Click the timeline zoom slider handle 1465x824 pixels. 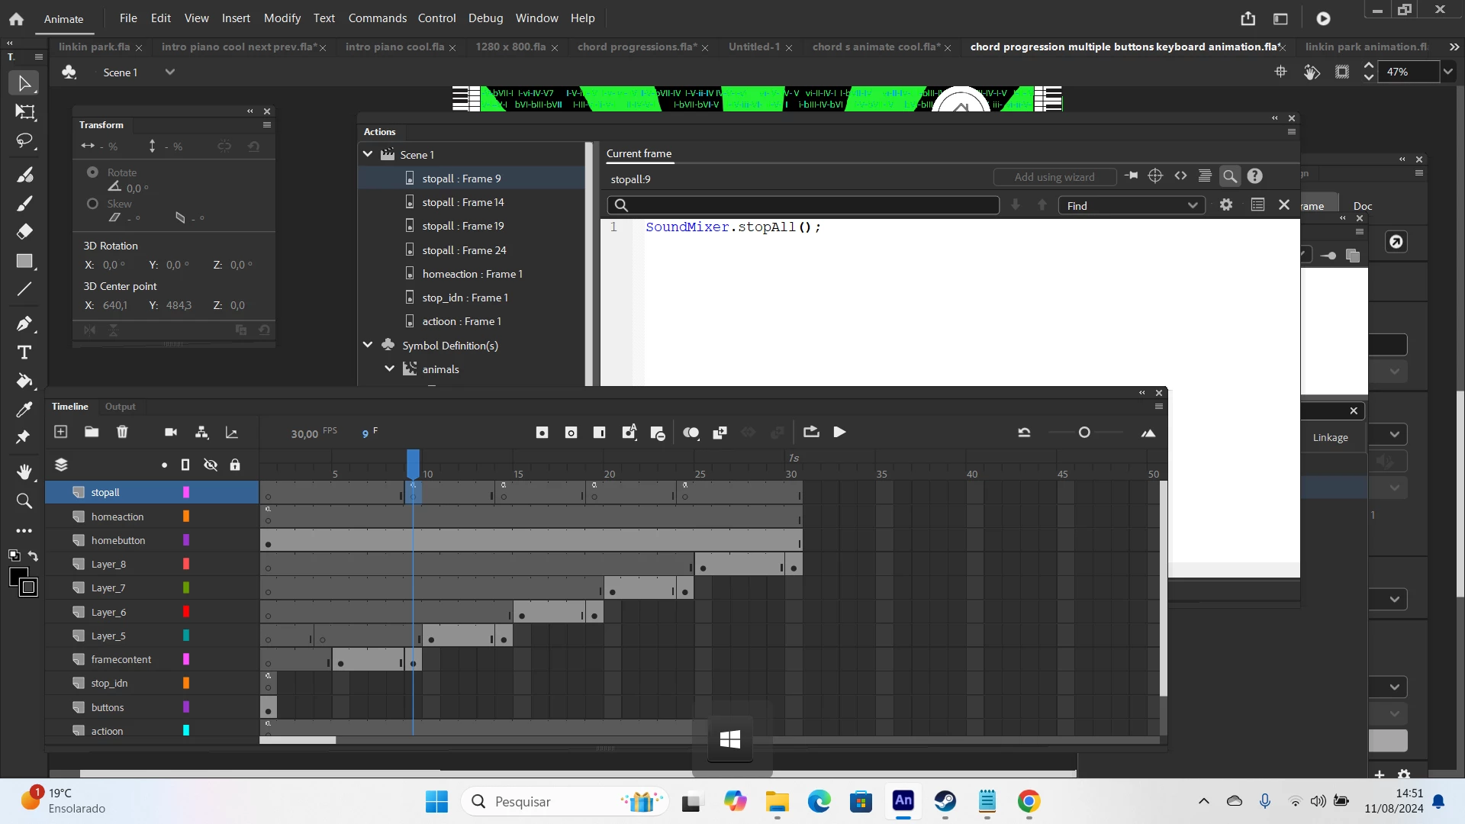(1084, 433)
